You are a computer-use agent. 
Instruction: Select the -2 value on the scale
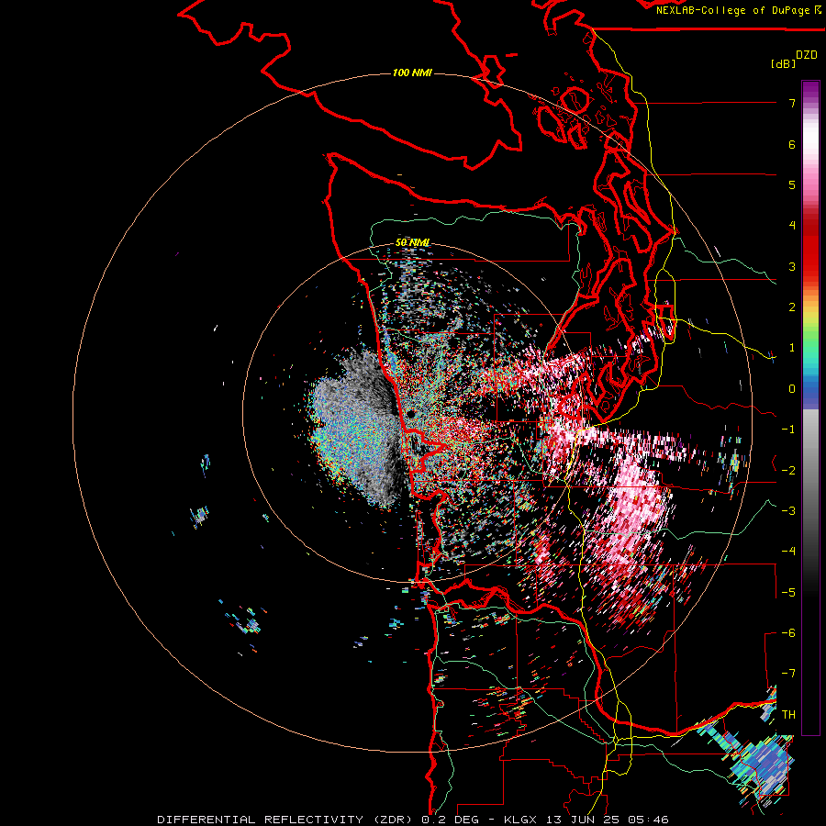click(788, 470)
